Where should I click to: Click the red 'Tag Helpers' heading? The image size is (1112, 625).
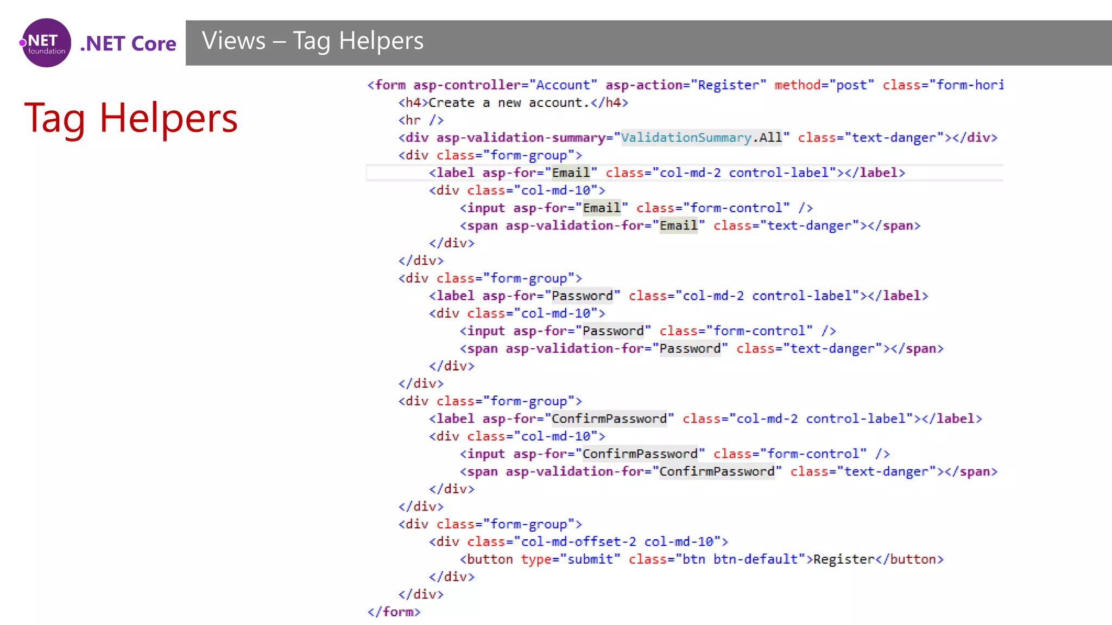[x=131, y=118]
